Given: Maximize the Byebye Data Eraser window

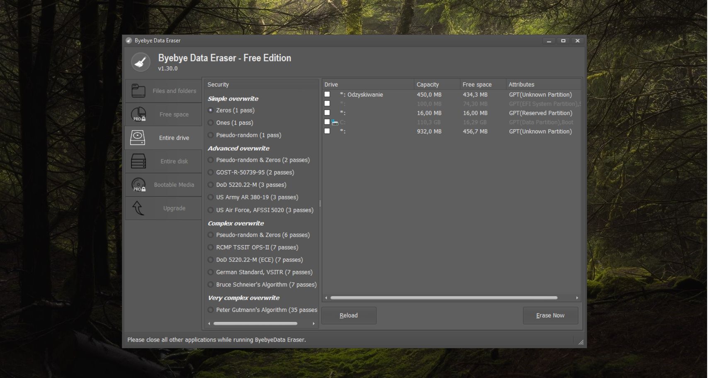Looking at the screenshot, I should [x=563, y=41].
